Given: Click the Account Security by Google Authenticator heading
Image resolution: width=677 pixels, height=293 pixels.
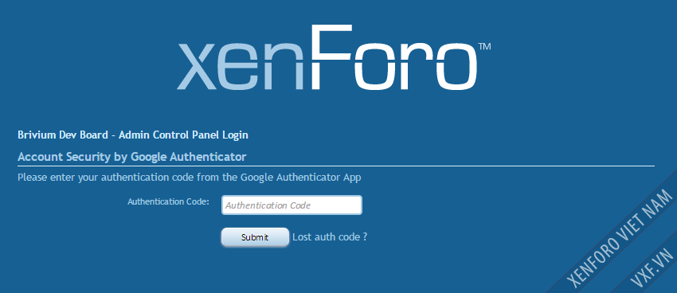Looking at the screenshot, I should [132, 157].
